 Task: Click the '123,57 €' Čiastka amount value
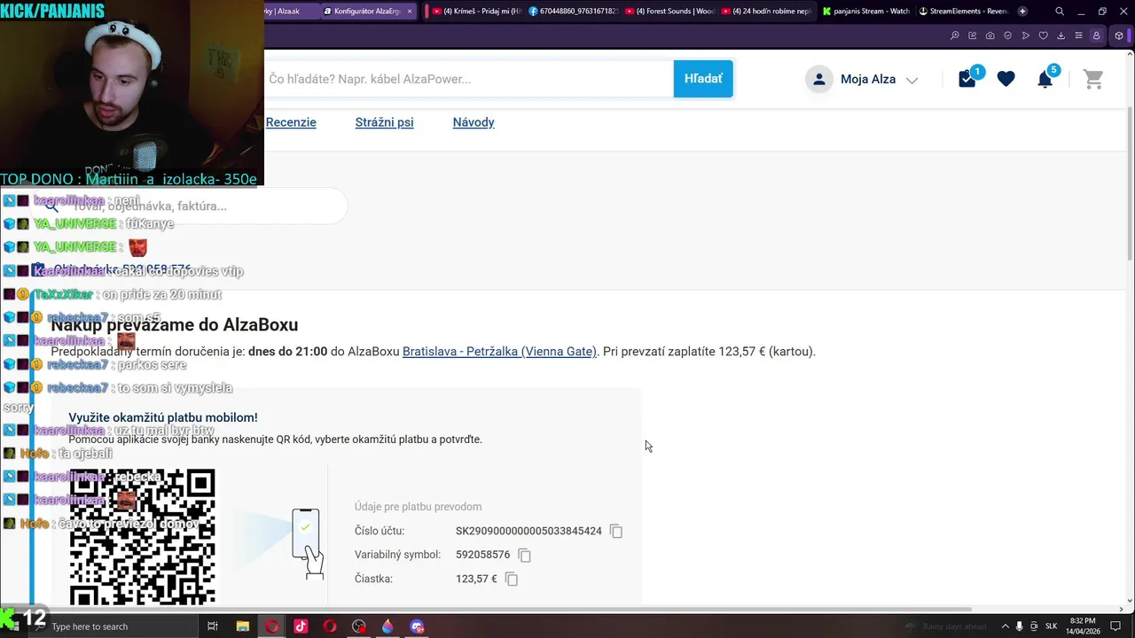(x=476, y=579)
